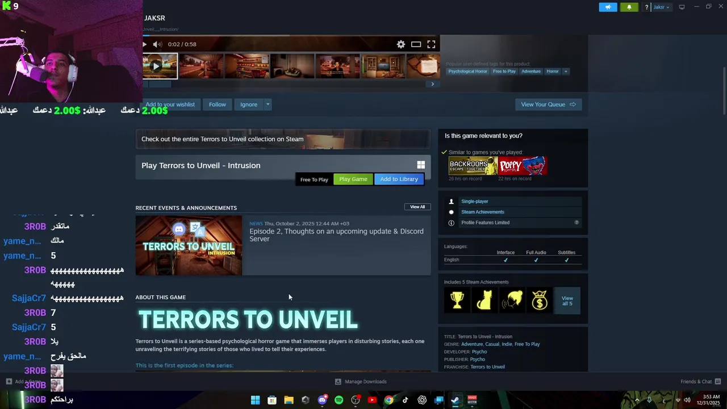Open the Psycho developer link
Screen dimensions: 727x409
coord(479,352)
